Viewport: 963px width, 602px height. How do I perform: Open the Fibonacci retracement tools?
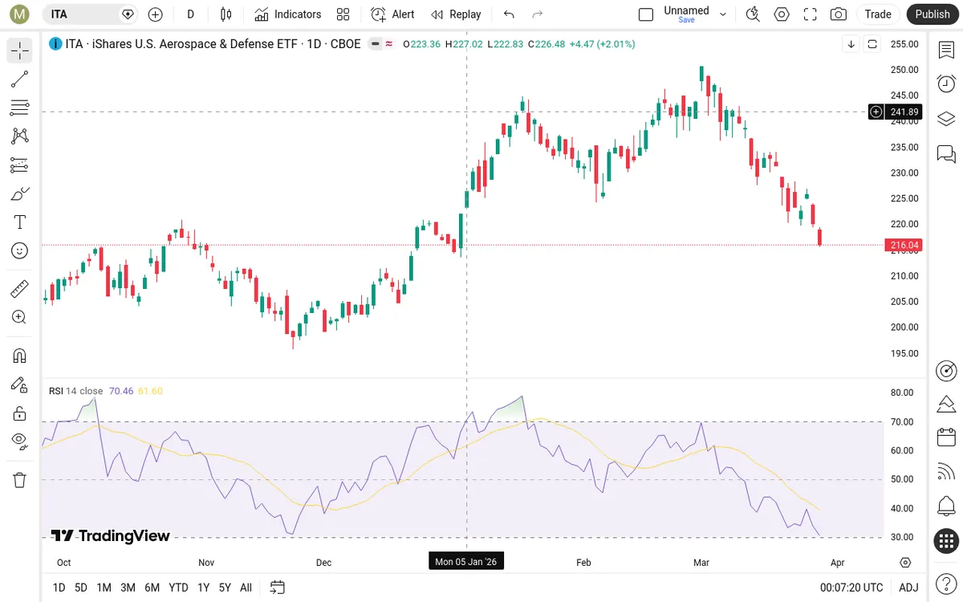point(20,108)
